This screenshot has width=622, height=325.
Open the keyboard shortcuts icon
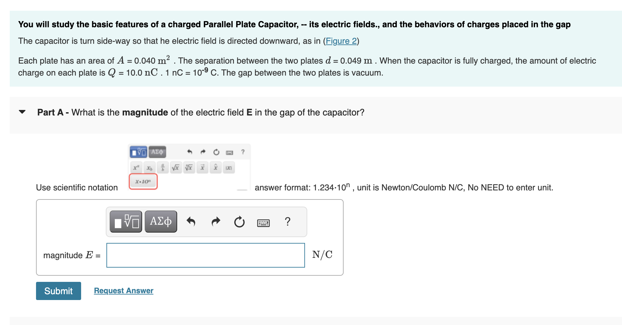[x=263, y=222]
